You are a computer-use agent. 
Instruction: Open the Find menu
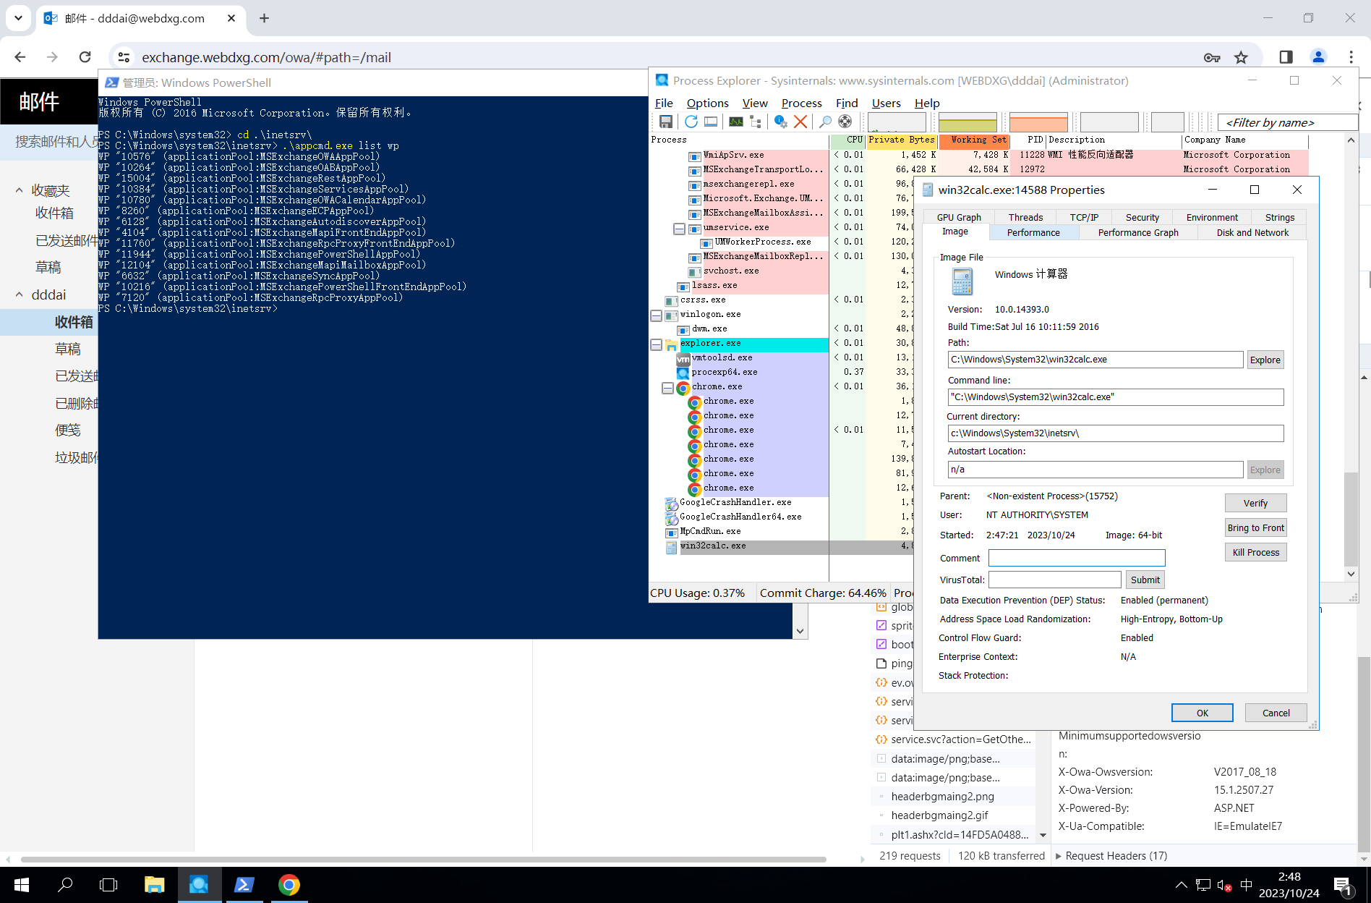coord(847,103)
